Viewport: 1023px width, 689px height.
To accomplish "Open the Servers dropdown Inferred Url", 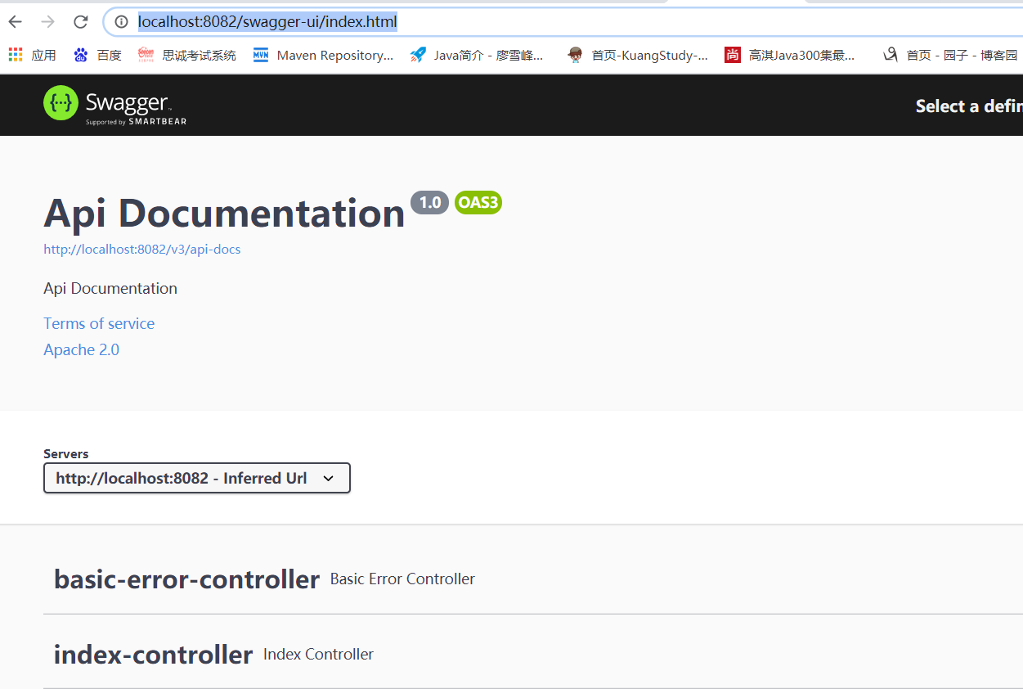I will (197, 478).
